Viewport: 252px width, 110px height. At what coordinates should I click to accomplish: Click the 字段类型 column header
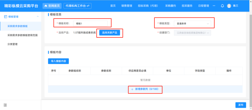(200, 71)
